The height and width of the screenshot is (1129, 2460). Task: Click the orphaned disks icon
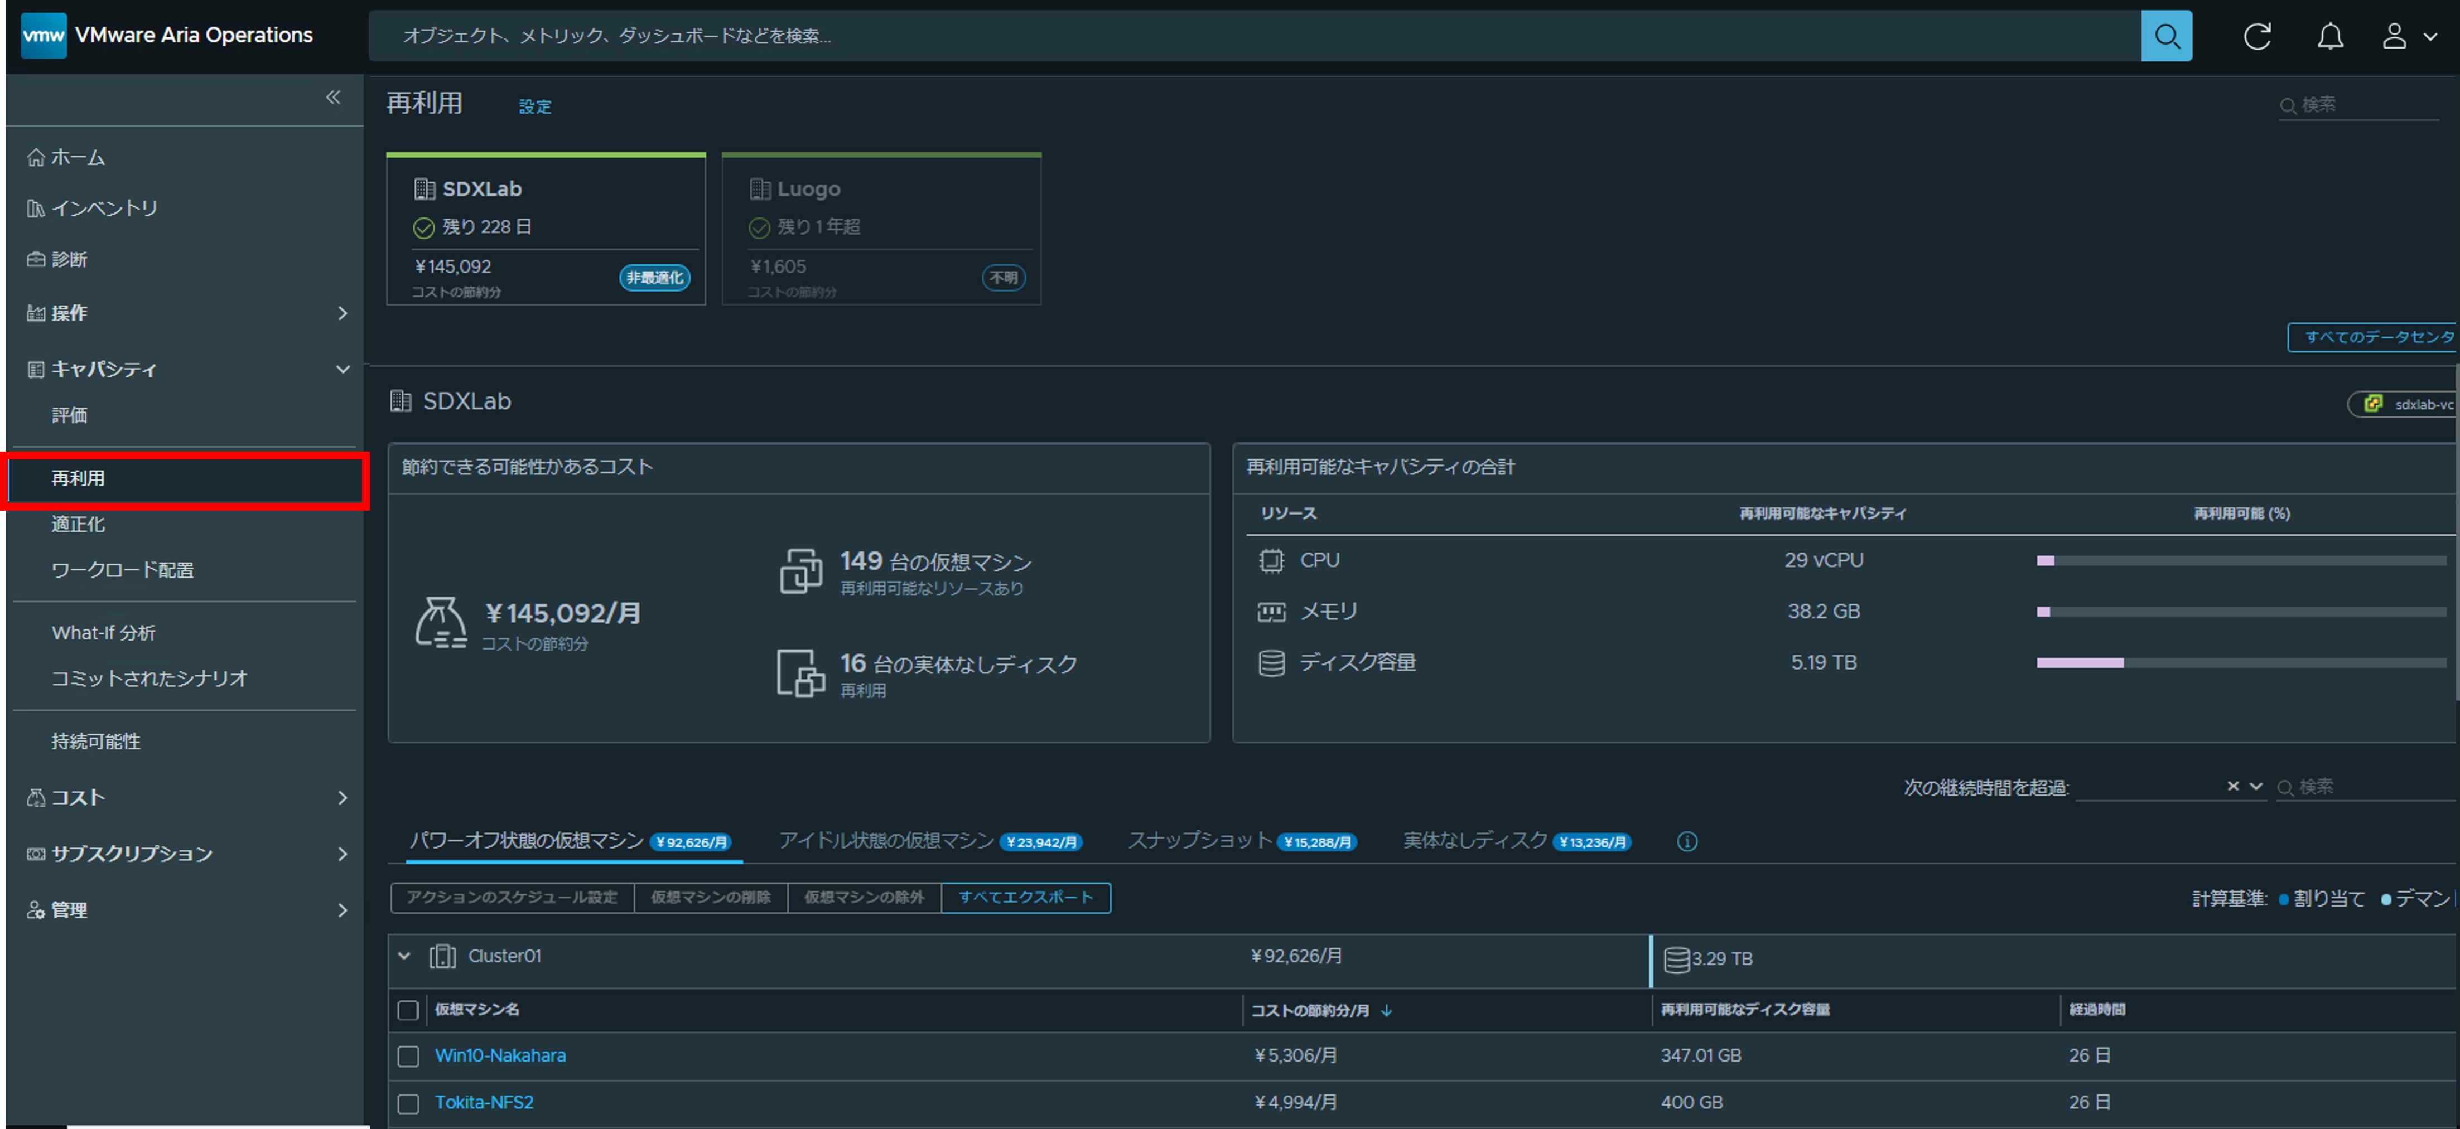tap(800, 673)
